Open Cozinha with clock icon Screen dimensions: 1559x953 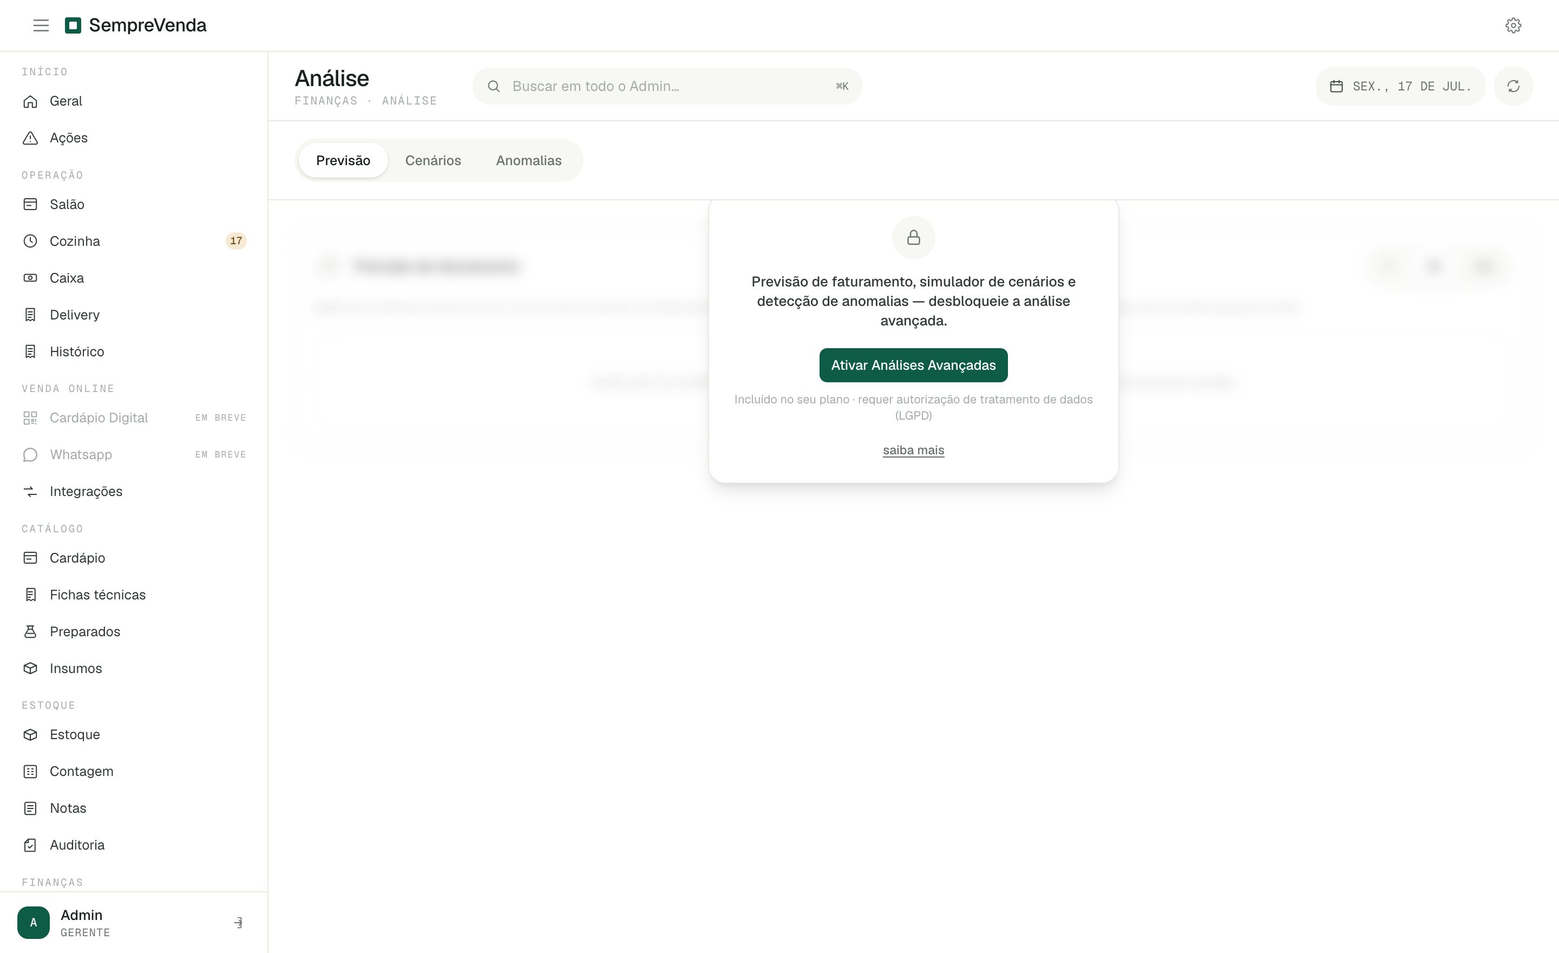click(x=30, y=241)
